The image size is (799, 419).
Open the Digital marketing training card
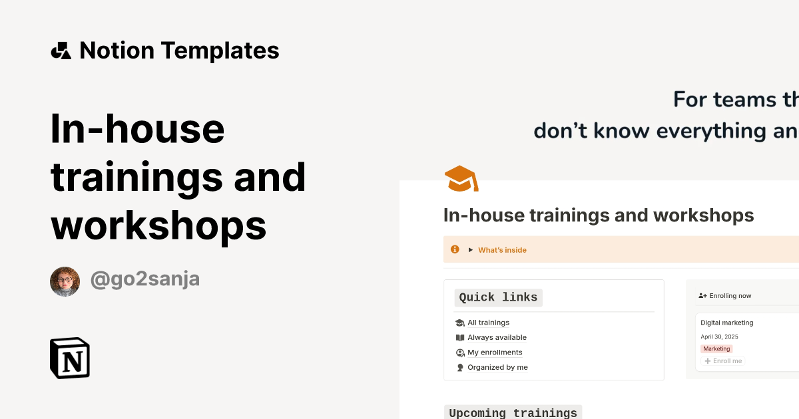click(726, 323)
